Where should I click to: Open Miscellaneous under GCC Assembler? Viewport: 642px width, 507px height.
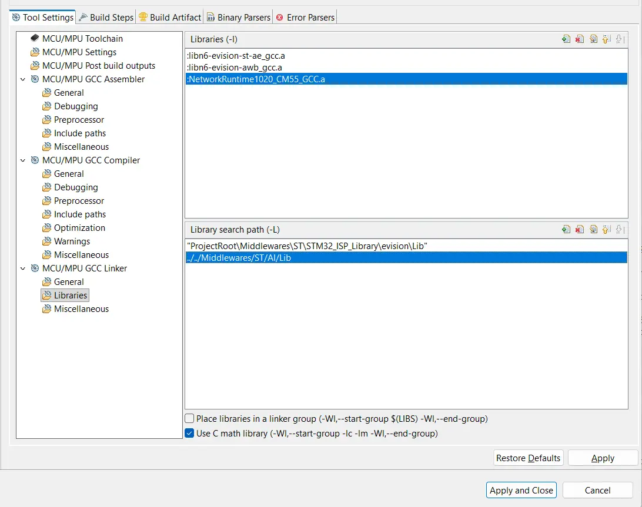[82, 146]
